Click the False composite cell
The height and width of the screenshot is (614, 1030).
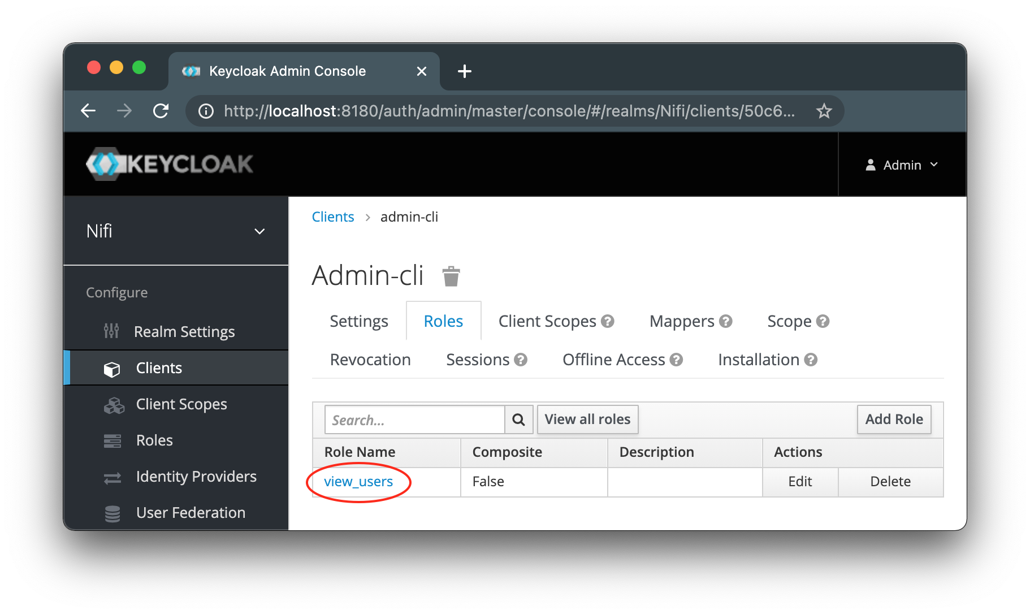click(534, 482)
